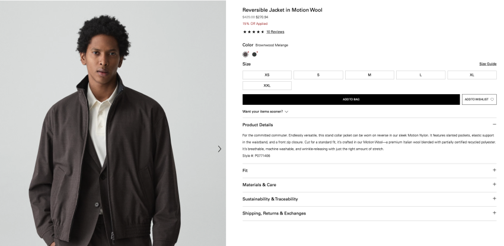Select size L option

[x=420, y=75]
